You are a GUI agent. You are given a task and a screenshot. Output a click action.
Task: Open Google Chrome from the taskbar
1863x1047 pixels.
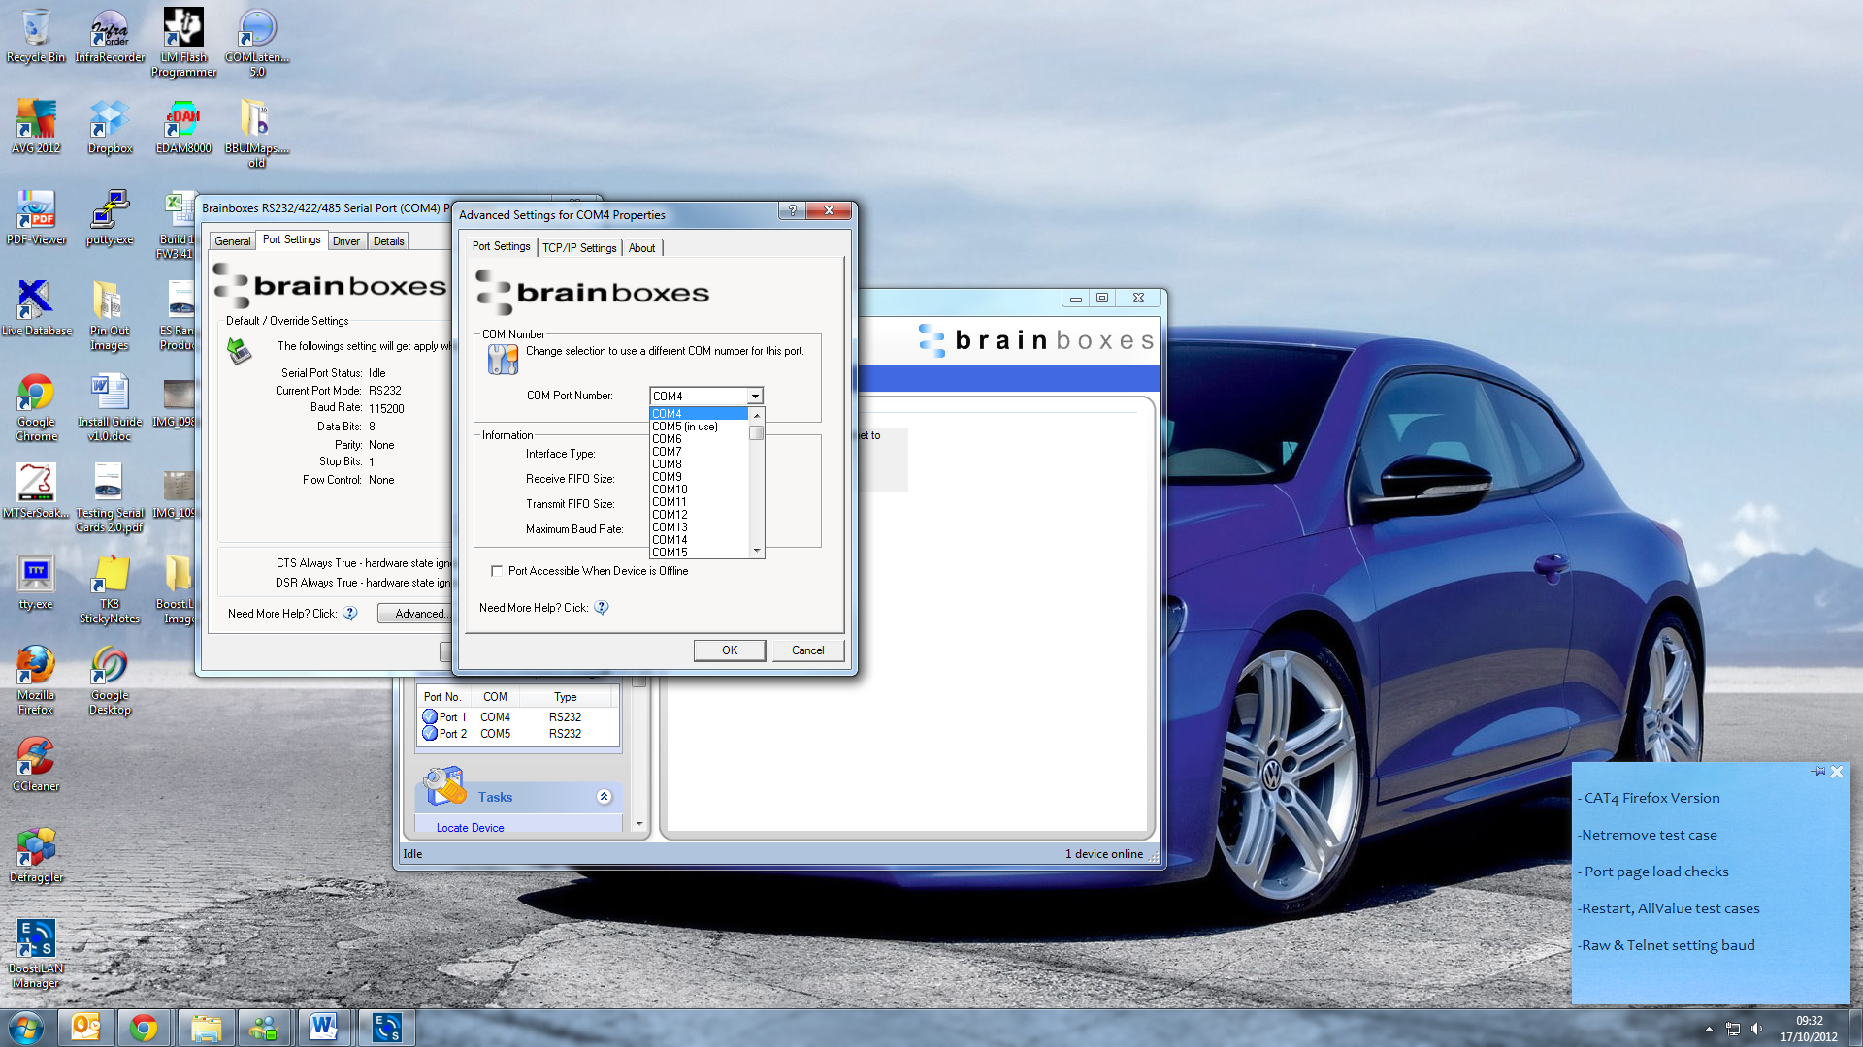click(146, 1027)
